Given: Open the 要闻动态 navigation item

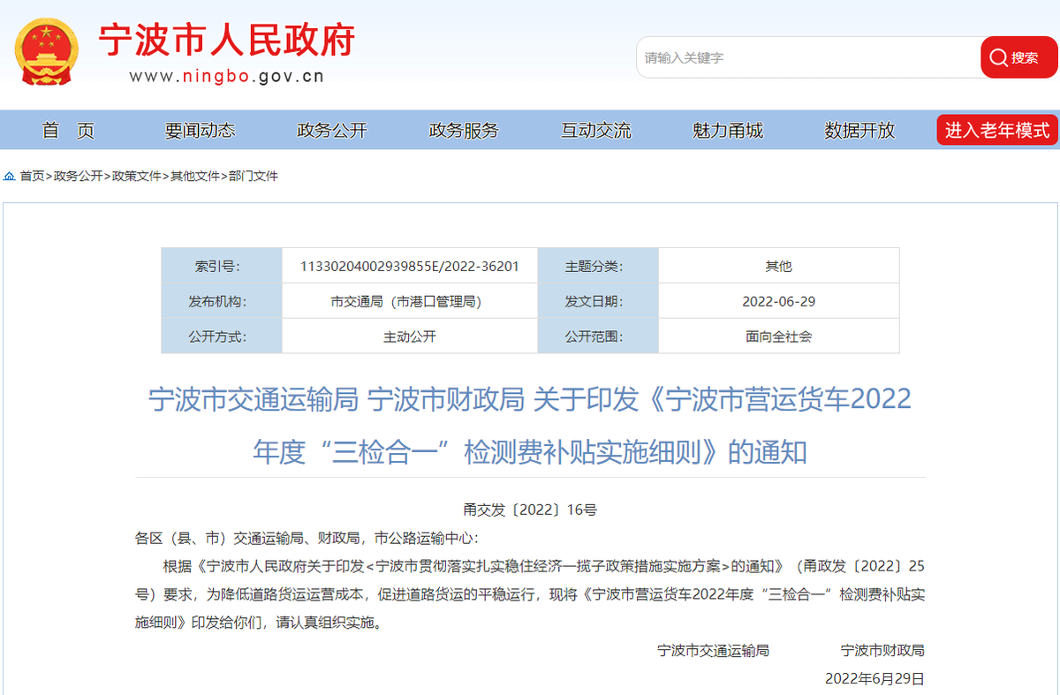Looking at the screenshot, I should 200,131.
